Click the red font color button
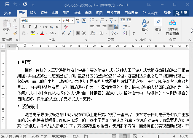 click(42, 33)
